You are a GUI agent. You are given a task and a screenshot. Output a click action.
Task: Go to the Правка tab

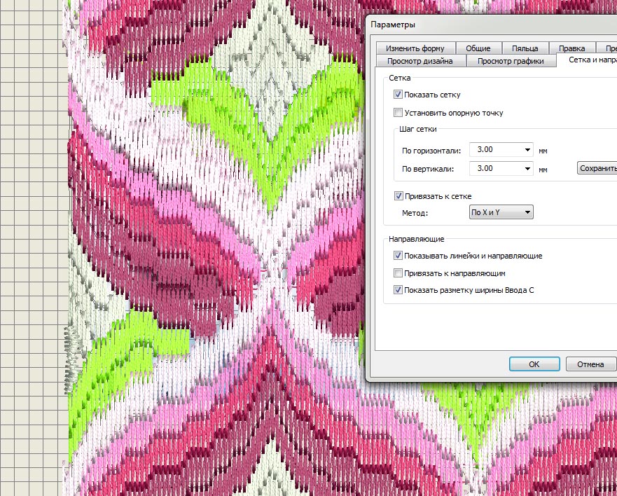click(572, 48)
